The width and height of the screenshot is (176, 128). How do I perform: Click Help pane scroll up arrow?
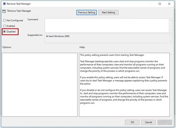coord(171,55)
